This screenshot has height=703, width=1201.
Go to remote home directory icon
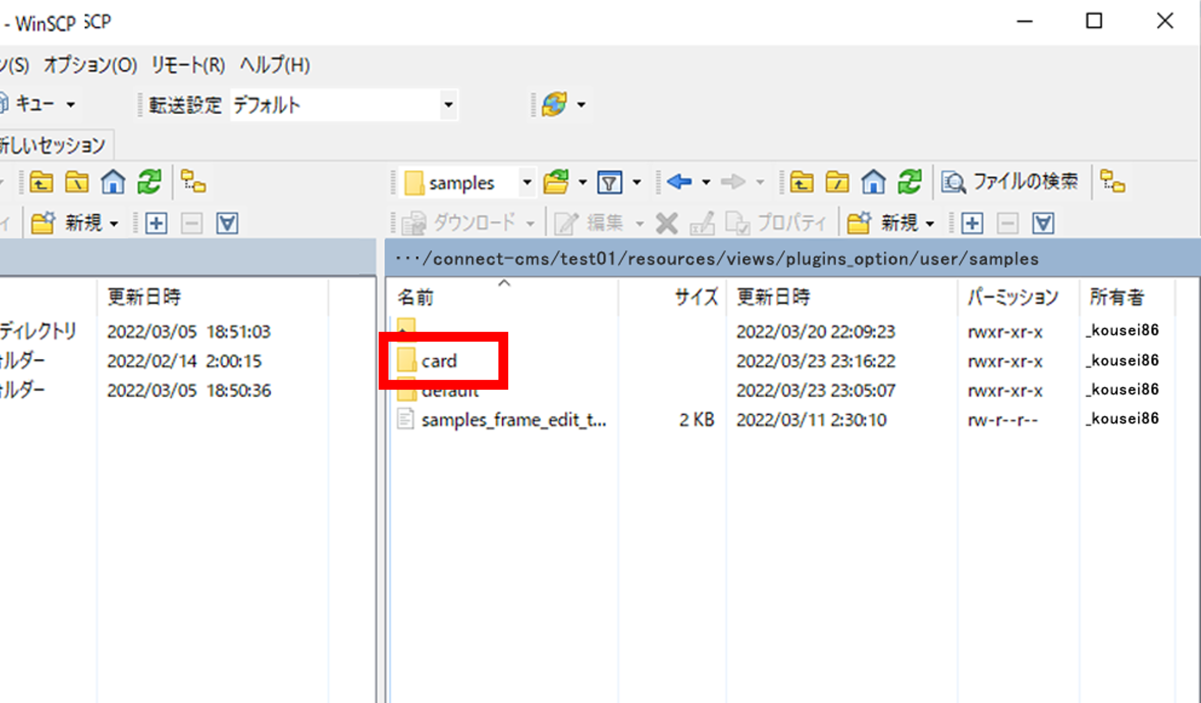(873, 182)
